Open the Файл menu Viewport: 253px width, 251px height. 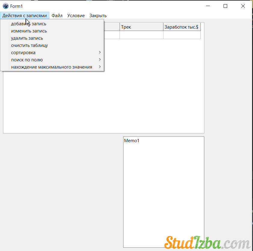[x=57, y=16]
